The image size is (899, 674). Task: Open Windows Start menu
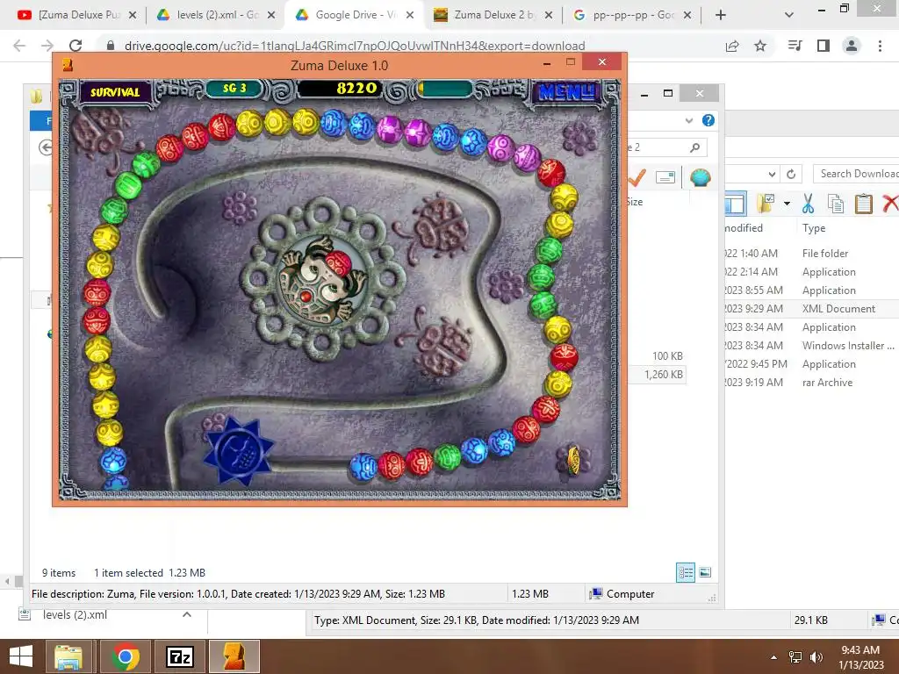[x=21, y=656]
